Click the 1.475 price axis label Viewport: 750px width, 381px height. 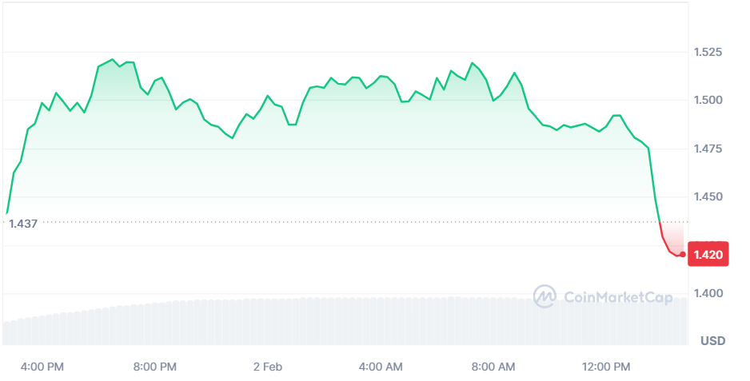[x=708, y=149]
